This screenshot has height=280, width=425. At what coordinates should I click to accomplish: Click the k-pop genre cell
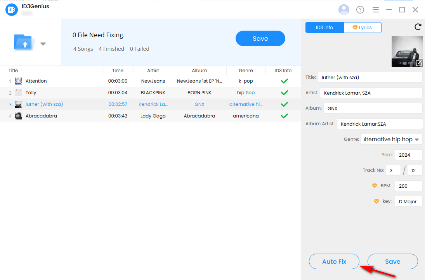click(246, 81)
